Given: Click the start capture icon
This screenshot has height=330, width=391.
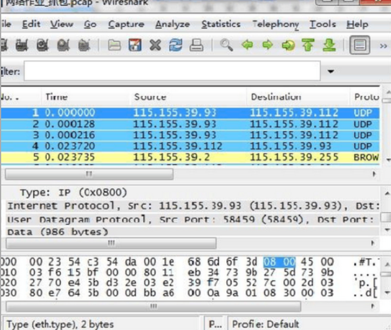Looking at the screenshot, I should point(43,45).
